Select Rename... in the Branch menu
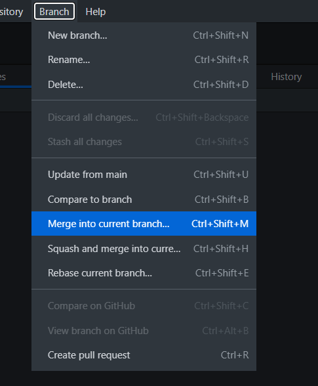This screenshot has width=318, height=386. point(144,60)
